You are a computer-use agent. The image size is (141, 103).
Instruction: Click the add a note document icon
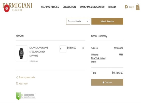[x=17, y=83]
